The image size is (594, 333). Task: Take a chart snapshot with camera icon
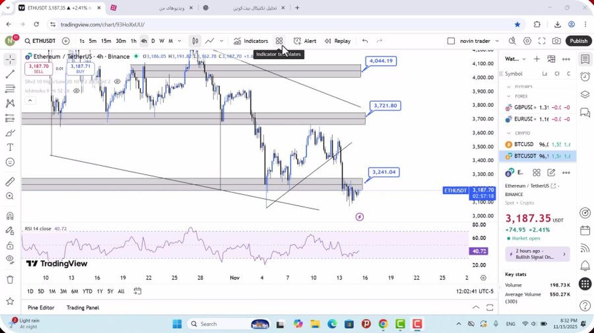[557, 41]
